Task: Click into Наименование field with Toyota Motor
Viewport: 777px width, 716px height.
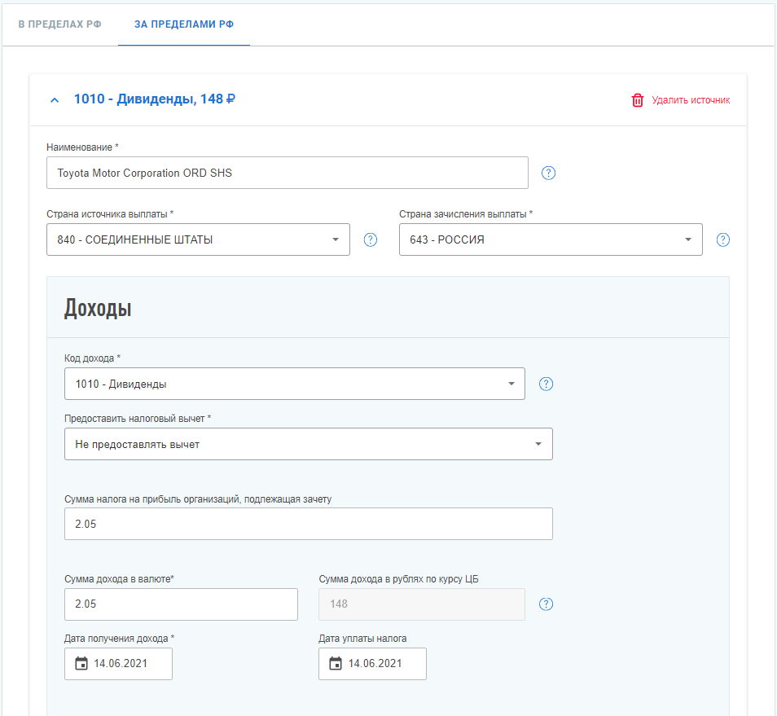Action: click(x=288, y=173)
